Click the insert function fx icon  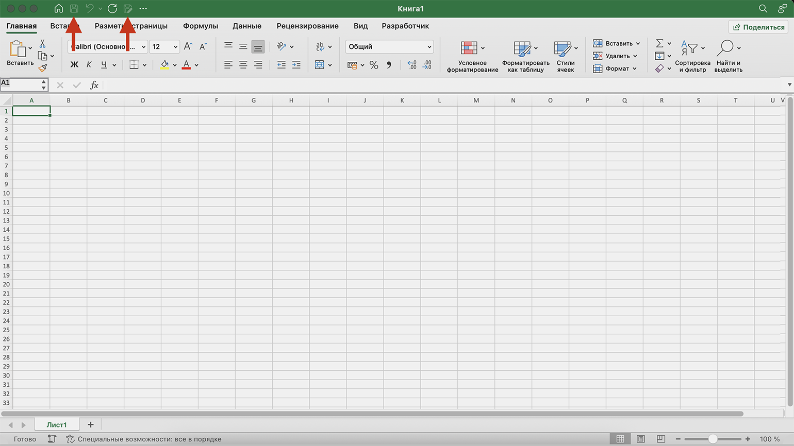(x=94, y=85)
